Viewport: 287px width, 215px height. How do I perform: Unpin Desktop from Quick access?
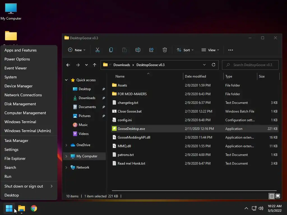[x=103, y=89]
